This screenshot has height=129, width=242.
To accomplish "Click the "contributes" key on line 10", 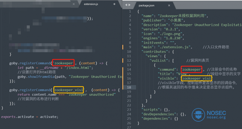I will click(x=155, y=52).
